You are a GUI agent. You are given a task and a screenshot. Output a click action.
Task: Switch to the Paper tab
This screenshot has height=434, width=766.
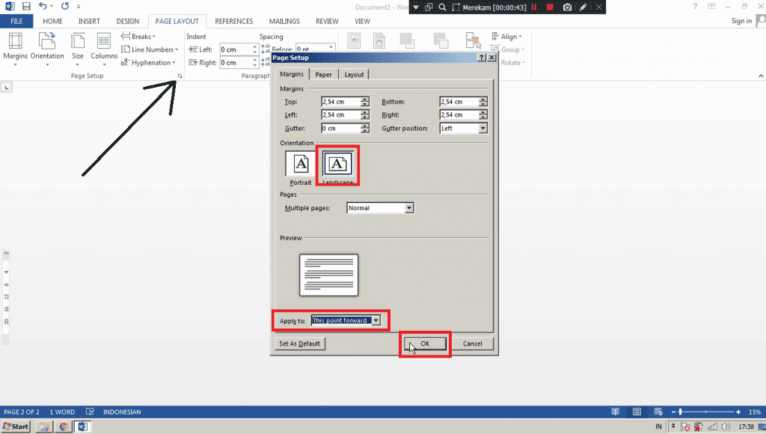pos(324,74)
